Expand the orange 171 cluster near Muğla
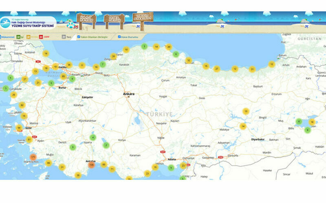Viewport: 326px width, 203px height. (33, 158)
